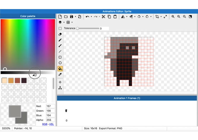Select the rectangular selection tool
198x140 pixels.
60,28
